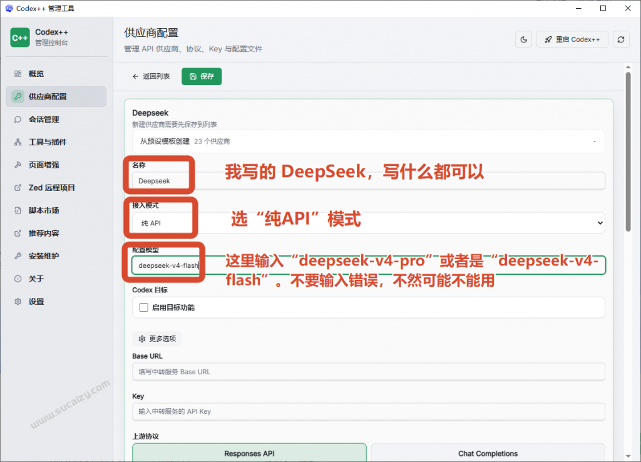
Task: Open the 接入模式 dropdown showing 纯 API
Action: (368, 223)
